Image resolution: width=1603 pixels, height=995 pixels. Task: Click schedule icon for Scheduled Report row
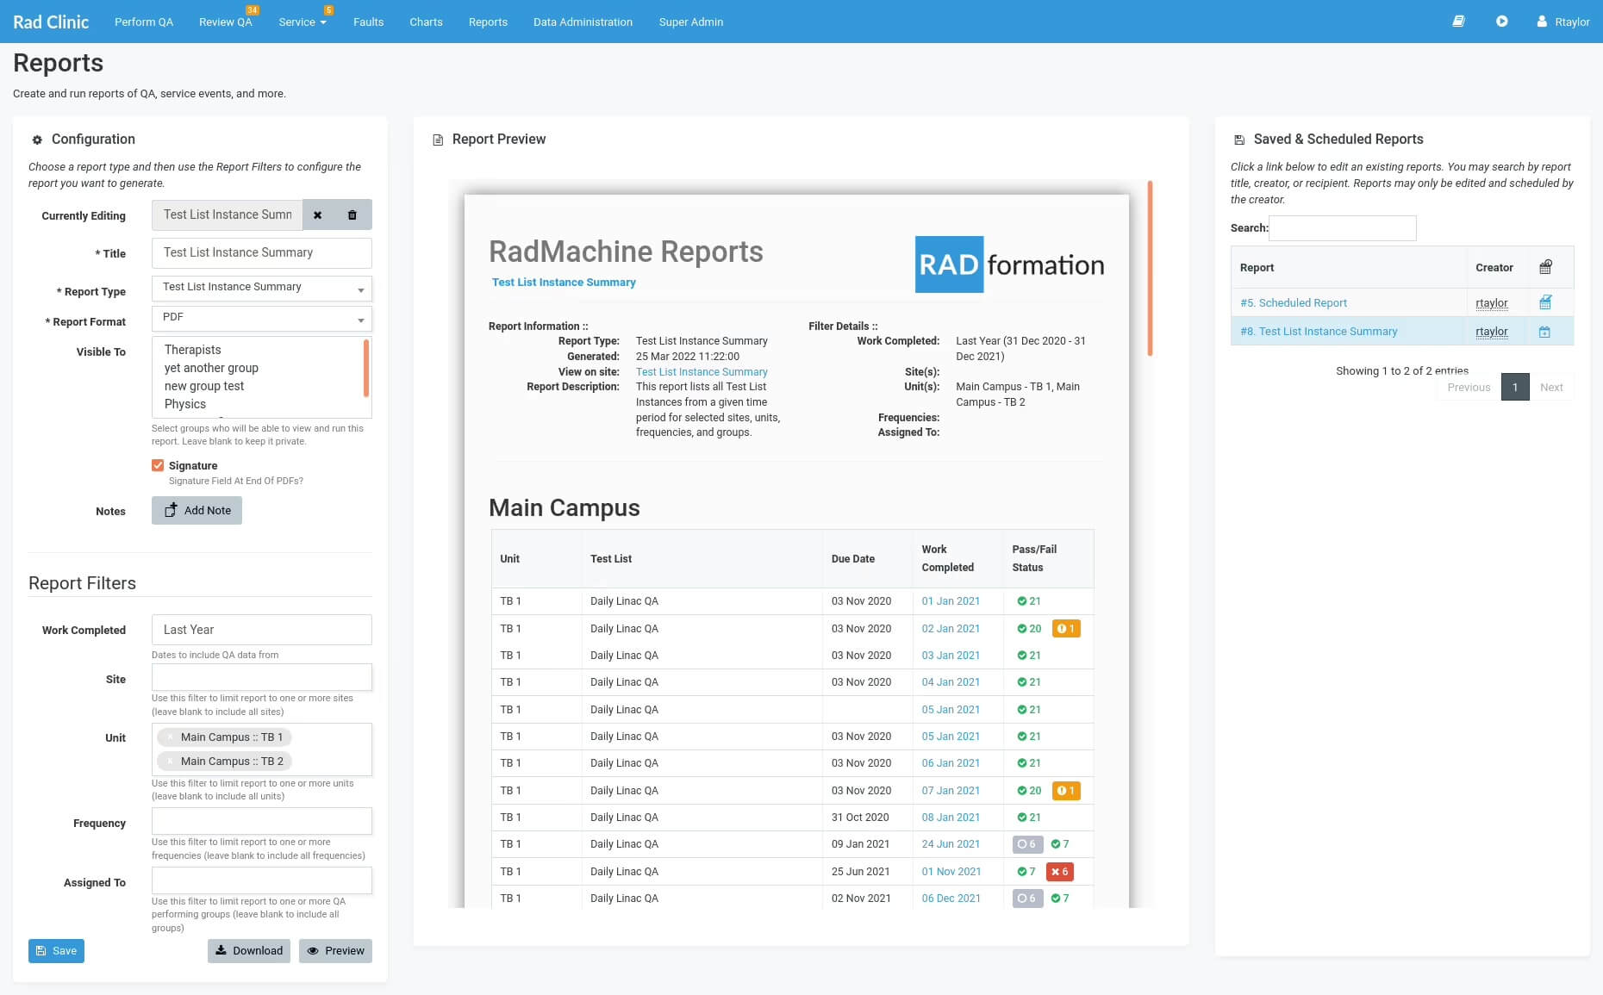(x=1545, y=302)
